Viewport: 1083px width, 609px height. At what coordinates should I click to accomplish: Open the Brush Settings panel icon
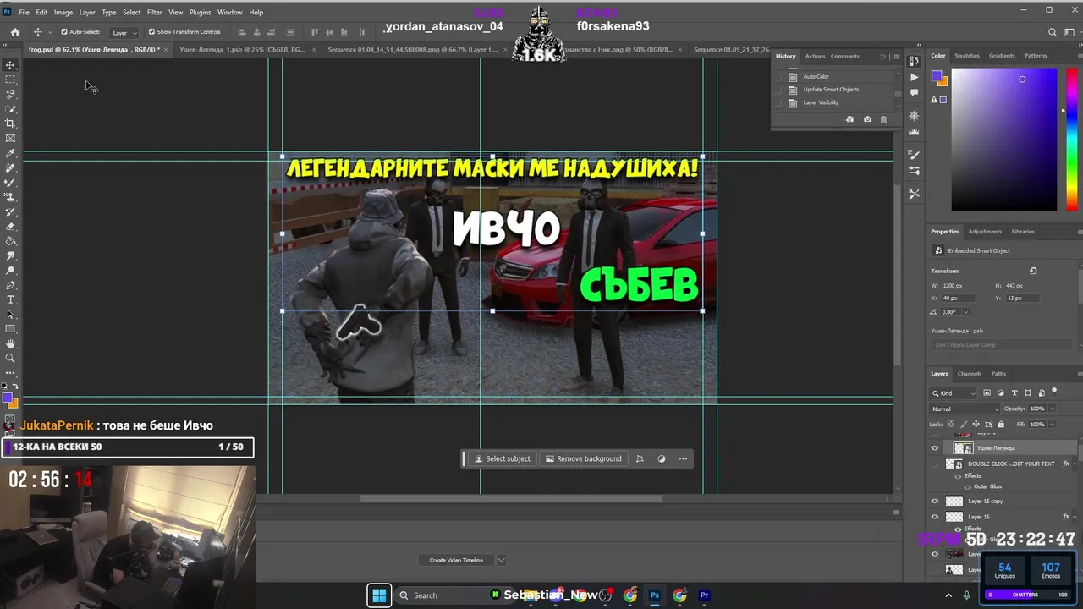point(914,155)
